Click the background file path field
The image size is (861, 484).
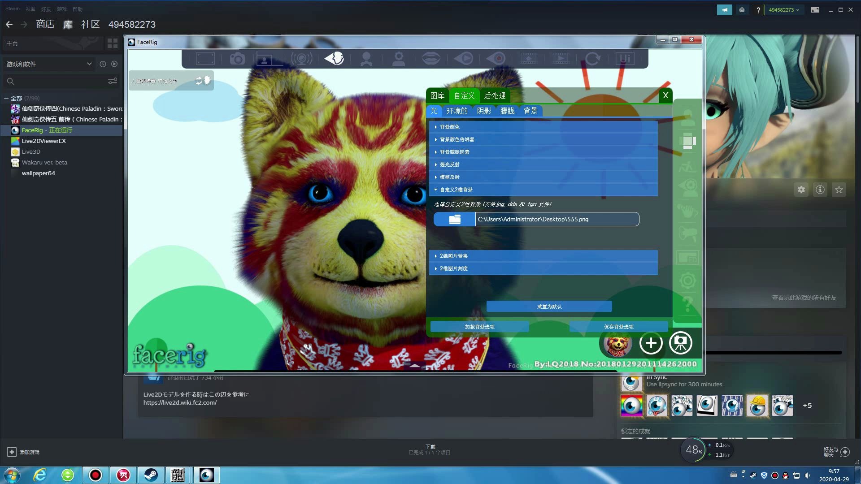557,219
